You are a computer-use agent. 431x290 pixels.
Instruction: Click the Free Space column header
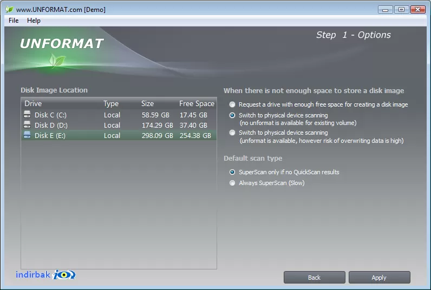197,103
